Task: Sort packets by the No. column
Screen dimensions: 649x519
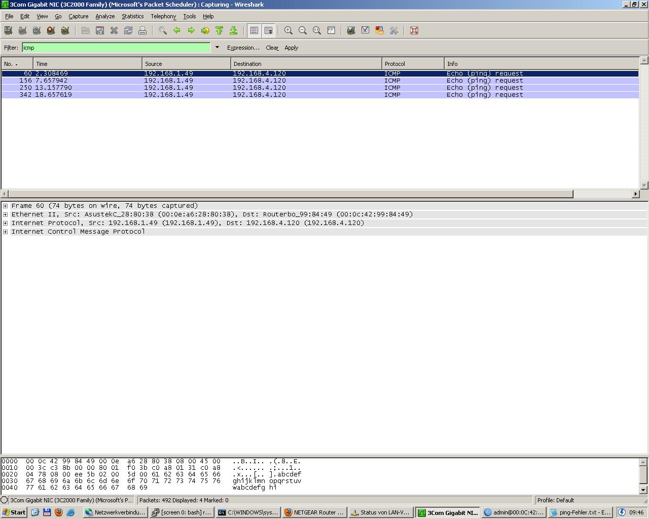Action: point(17,64)
